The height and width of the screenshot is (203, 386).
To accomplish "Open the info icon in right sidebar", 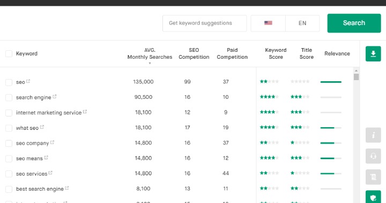I will click(373, 135).
